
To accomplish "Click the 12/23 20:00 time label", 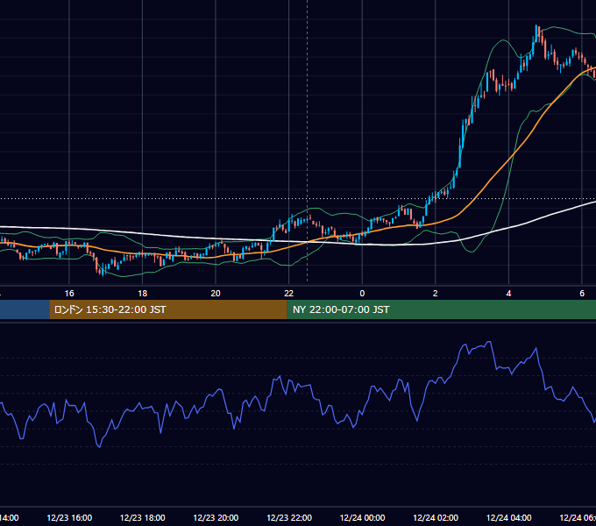I will [x=216, y=517].
